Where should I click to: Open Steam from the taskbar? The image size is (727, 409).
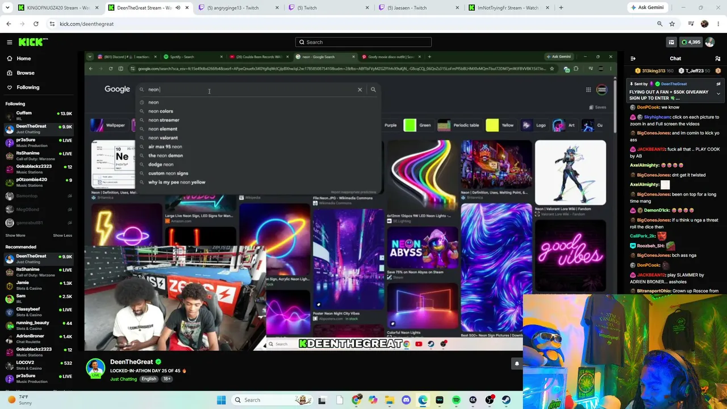pyautogui.click(x=506, y=400)
